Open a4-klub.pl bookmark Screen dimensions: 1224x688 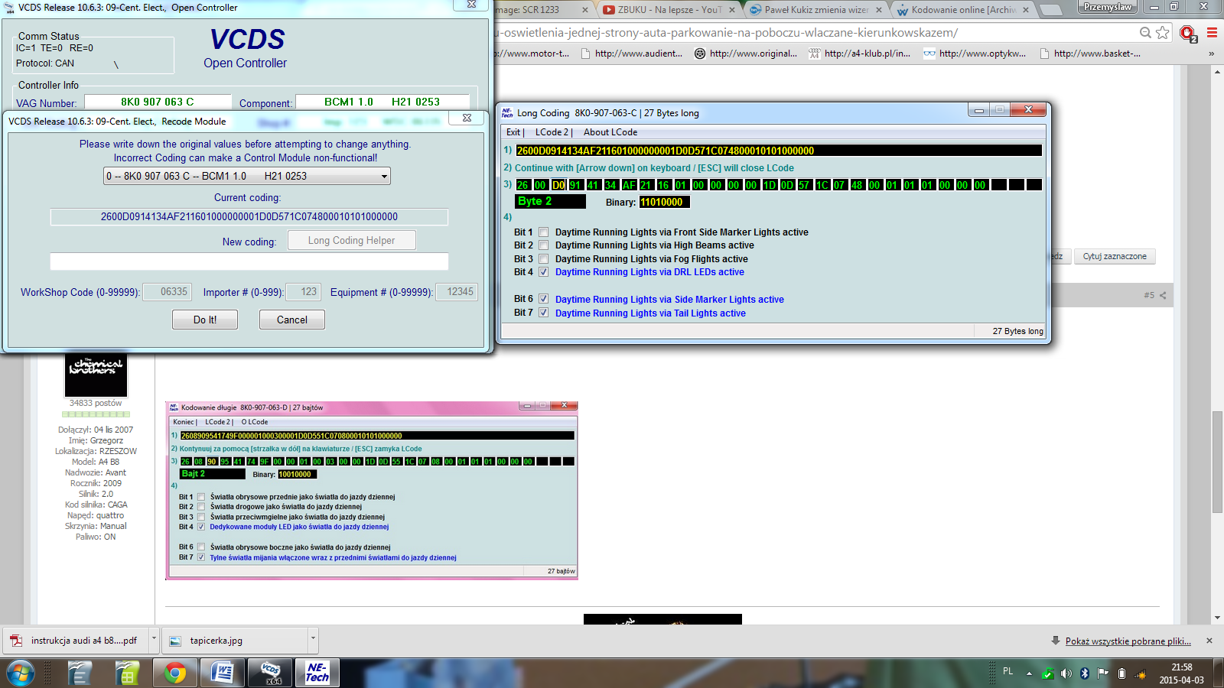click(x=860, y=54)
